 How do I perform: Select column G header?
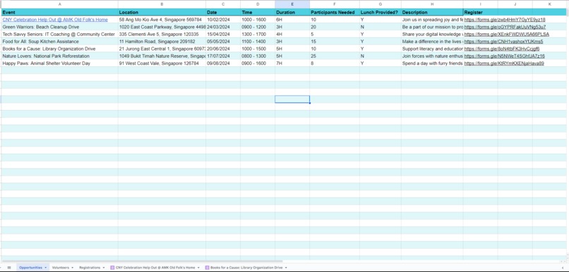coord(381,4)
